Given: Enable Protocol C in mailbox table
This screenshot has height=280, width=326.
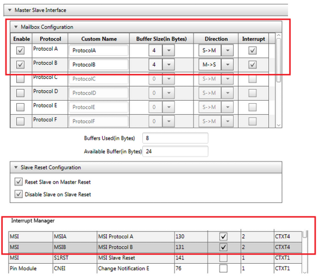Looking at the screenshot, I should point(21,79).
